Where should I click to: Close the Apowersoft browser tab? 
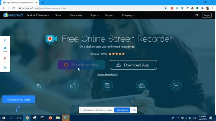37,3
